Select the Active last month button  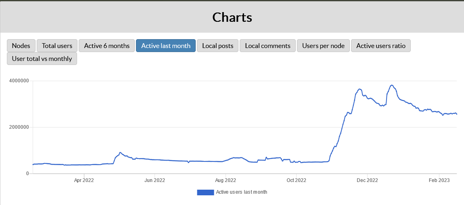[166, 46]
